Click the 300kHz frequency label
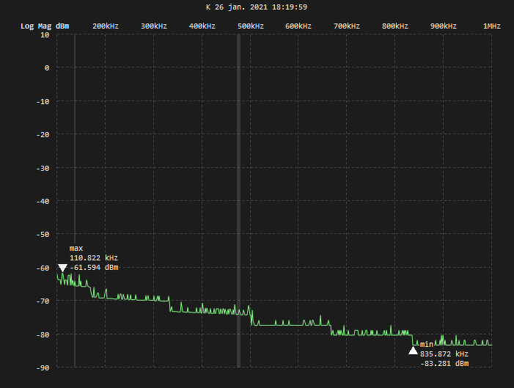This screenshot has height=388, width=514. coord(154,26)
